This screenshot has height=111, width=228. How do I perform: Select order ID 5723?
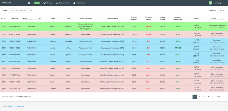tap(4, 89)
